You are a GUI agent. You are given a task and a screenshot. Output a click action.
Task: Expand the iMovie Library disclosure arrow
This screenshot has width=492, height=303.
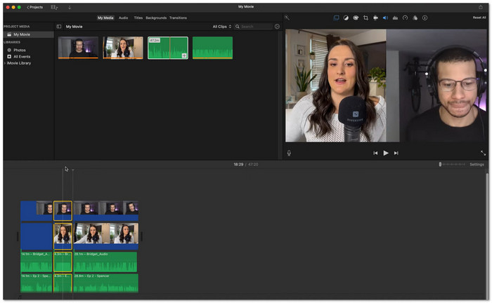click(5, 63)
